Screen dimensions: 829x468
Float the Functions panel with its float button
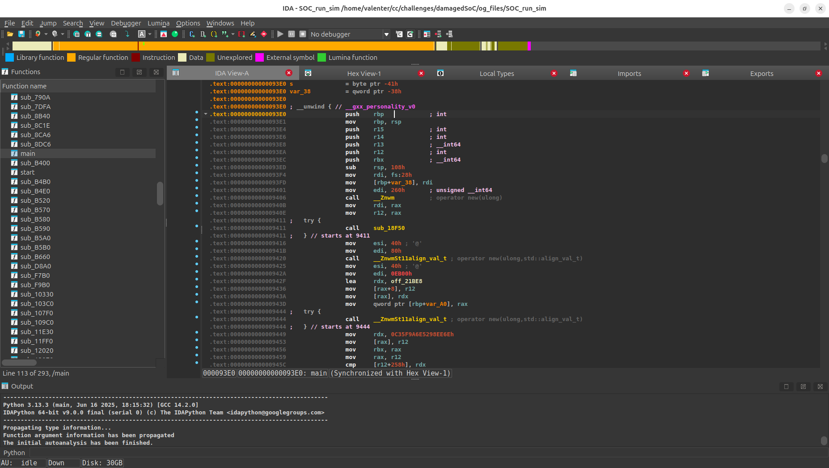(139, 72)
